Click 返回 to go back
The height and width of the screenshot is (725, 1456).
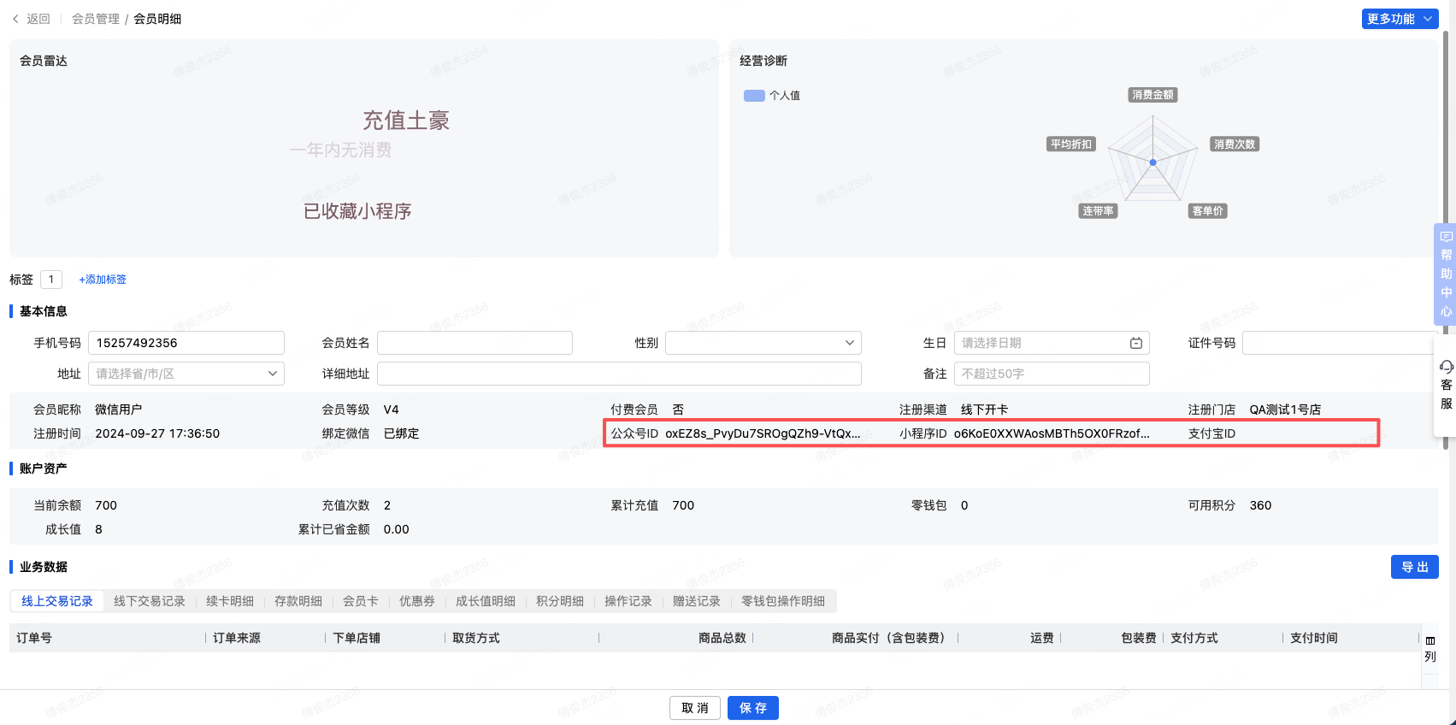38,19
